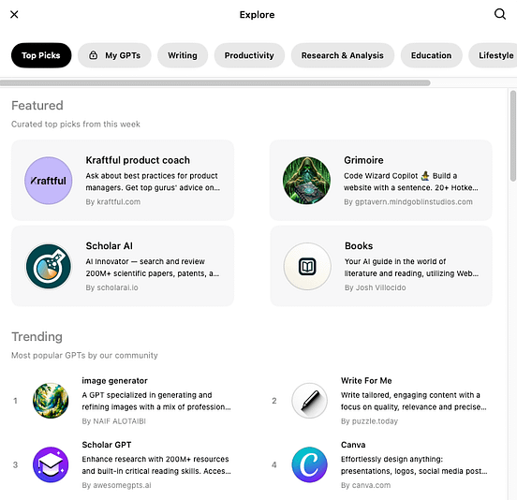Image resolution: width=517 pixels, height=500 pixels.
Task: Choose the Productivity category tab
Action: (x=249, y=55)
